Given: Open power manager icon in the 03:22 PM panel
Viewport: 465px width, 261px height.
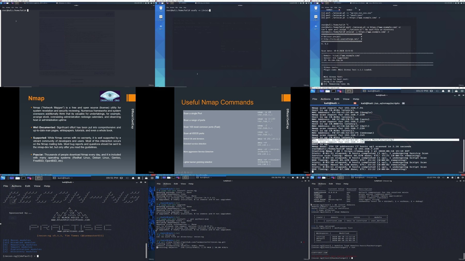Looking at the screenshot, I should (x=449, y=91).
